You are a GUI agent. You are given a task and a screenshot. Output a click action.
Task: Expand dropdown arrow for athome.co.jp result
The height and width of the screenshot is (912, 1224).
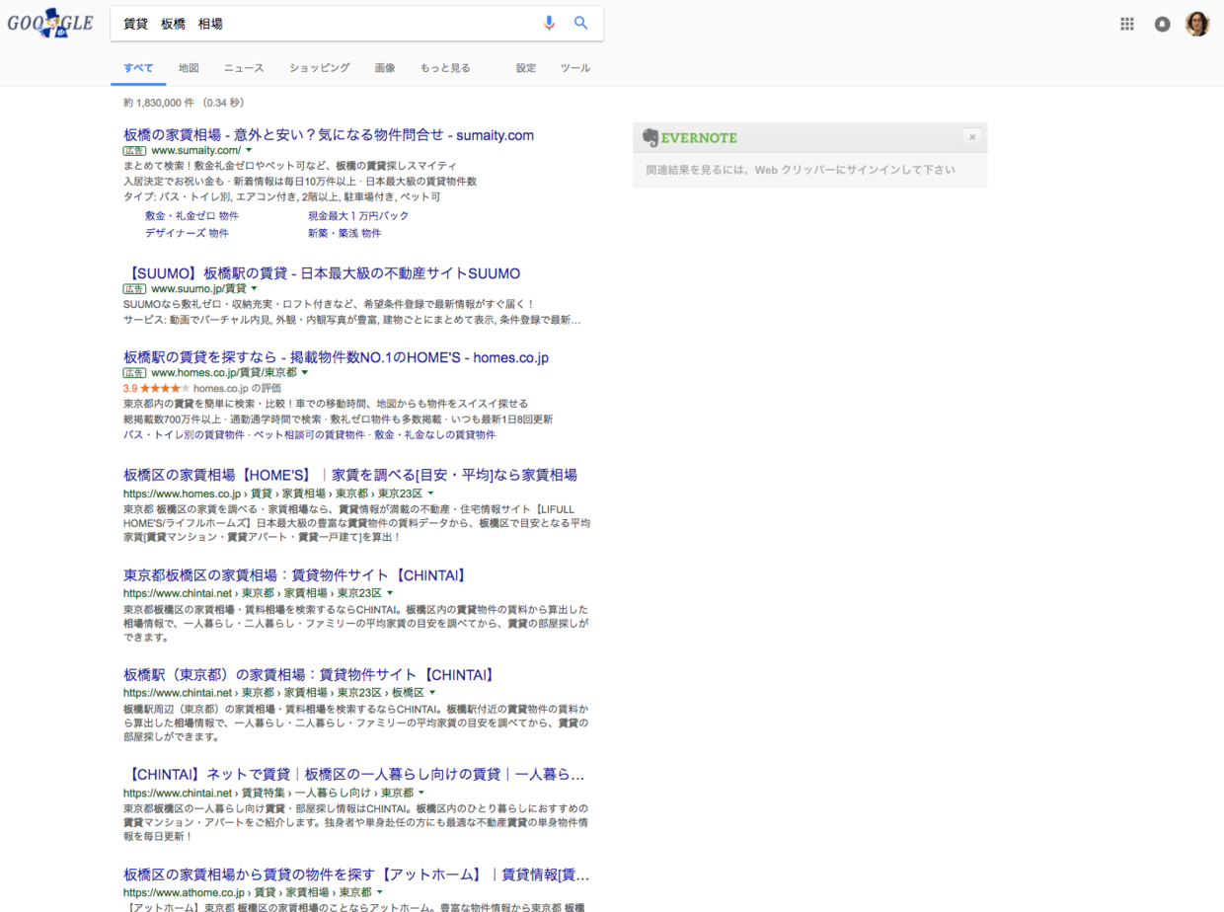(379, 892)
